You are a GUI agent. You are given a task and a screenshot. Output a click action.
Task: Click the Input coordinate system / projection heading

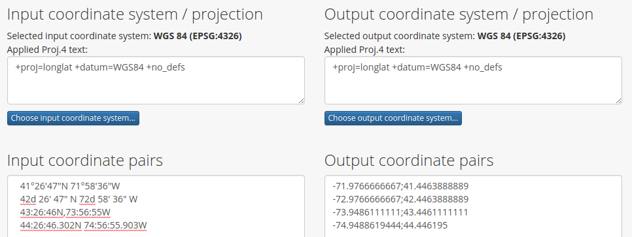pyautogui.click(x=135, y=15)
